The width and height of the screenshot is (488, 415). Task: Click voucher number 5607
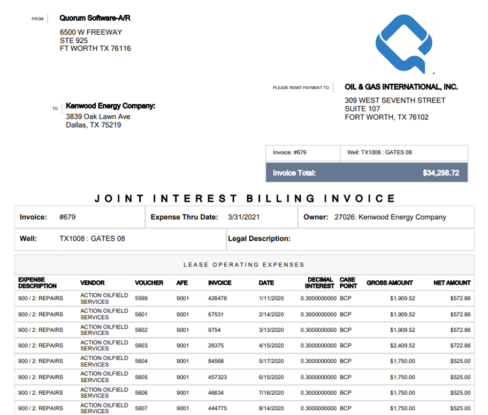pyautogui.click(x=141, y=408)
